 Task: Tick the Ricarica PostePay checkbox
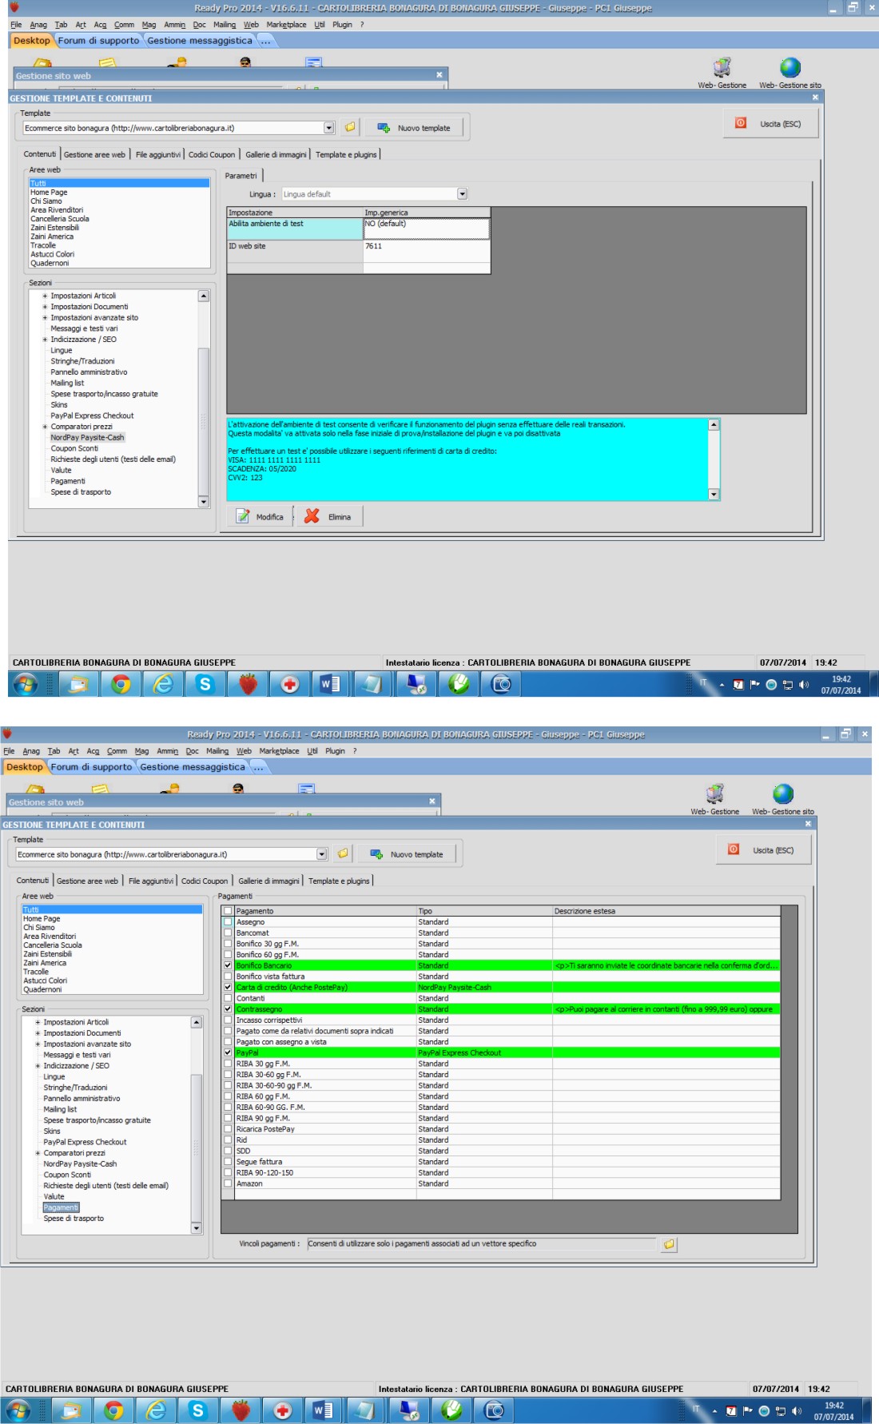point(228,1129)
